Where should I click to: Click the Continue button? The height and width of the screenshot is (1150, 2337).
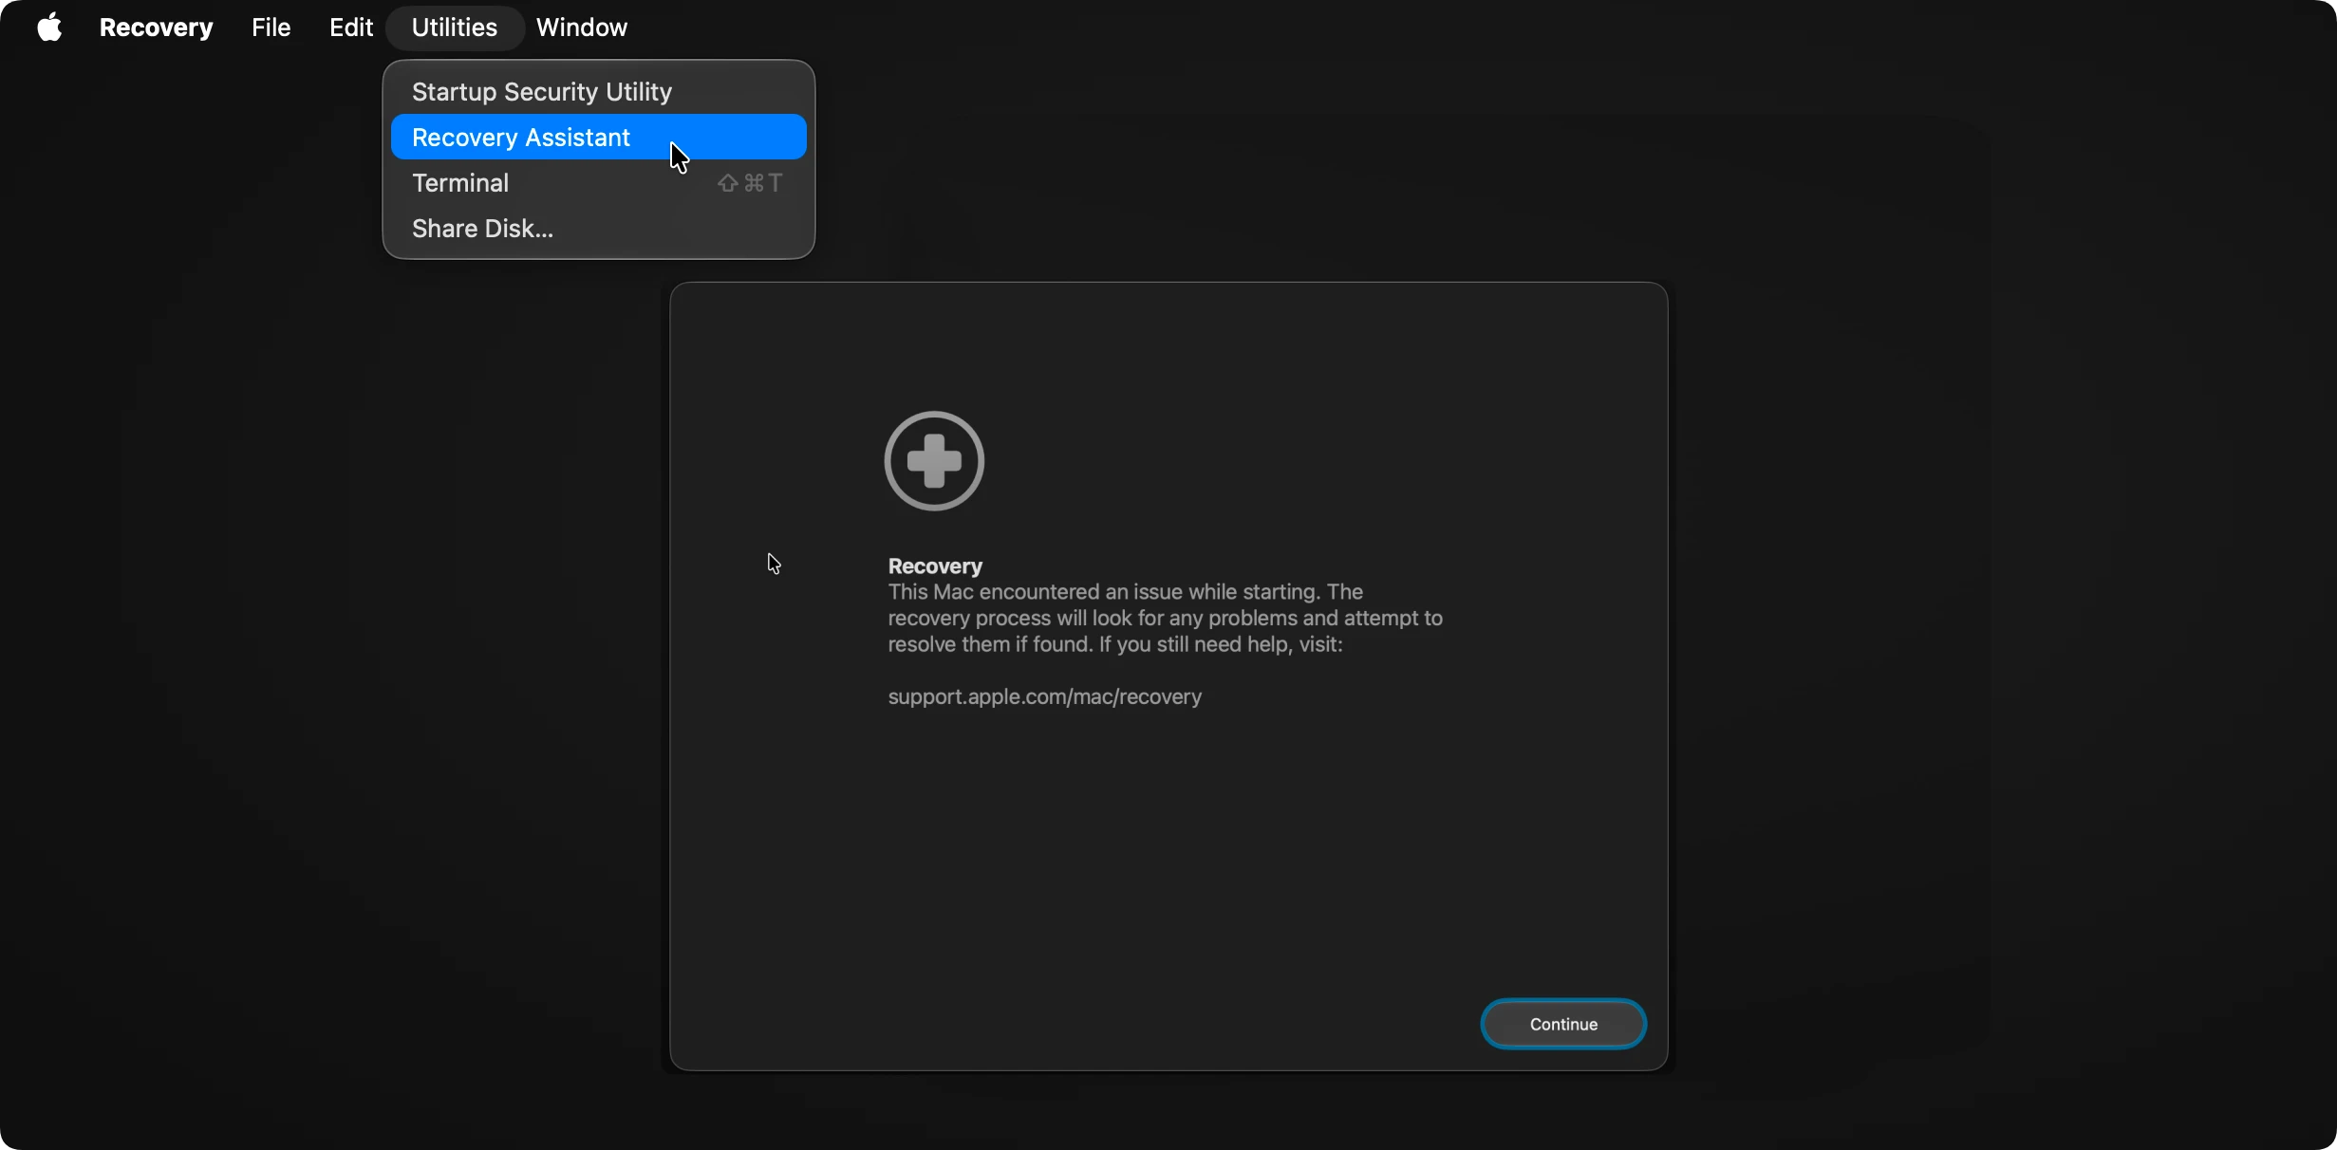click(x=1562, y=1024)
